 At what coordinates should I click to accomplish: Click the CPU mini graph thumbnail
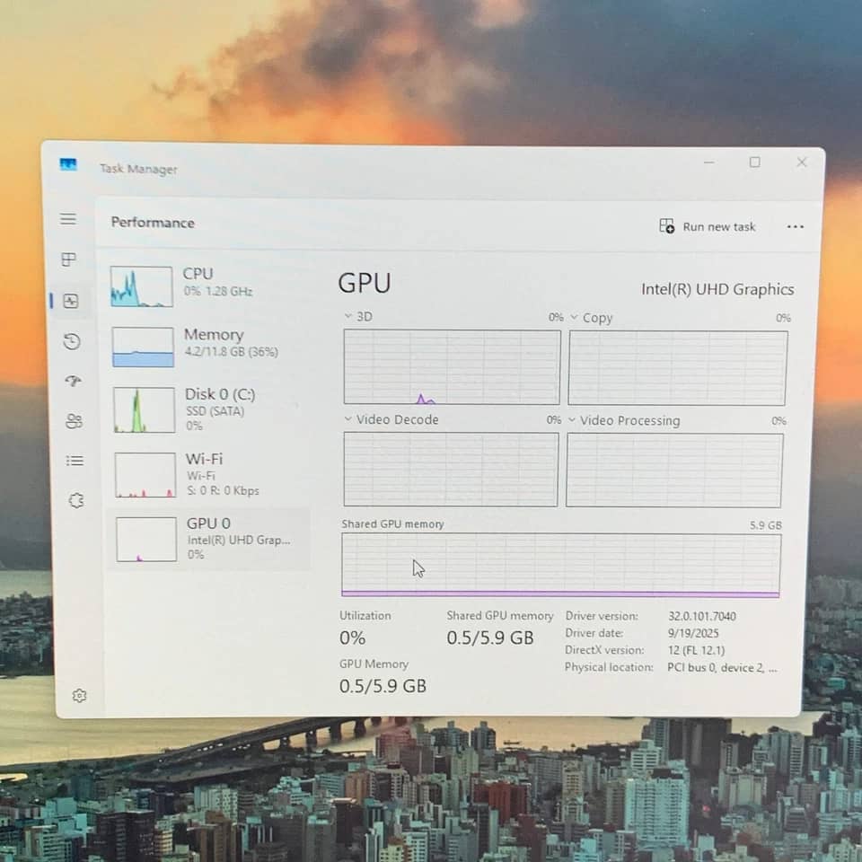click(x=141, y=286)
